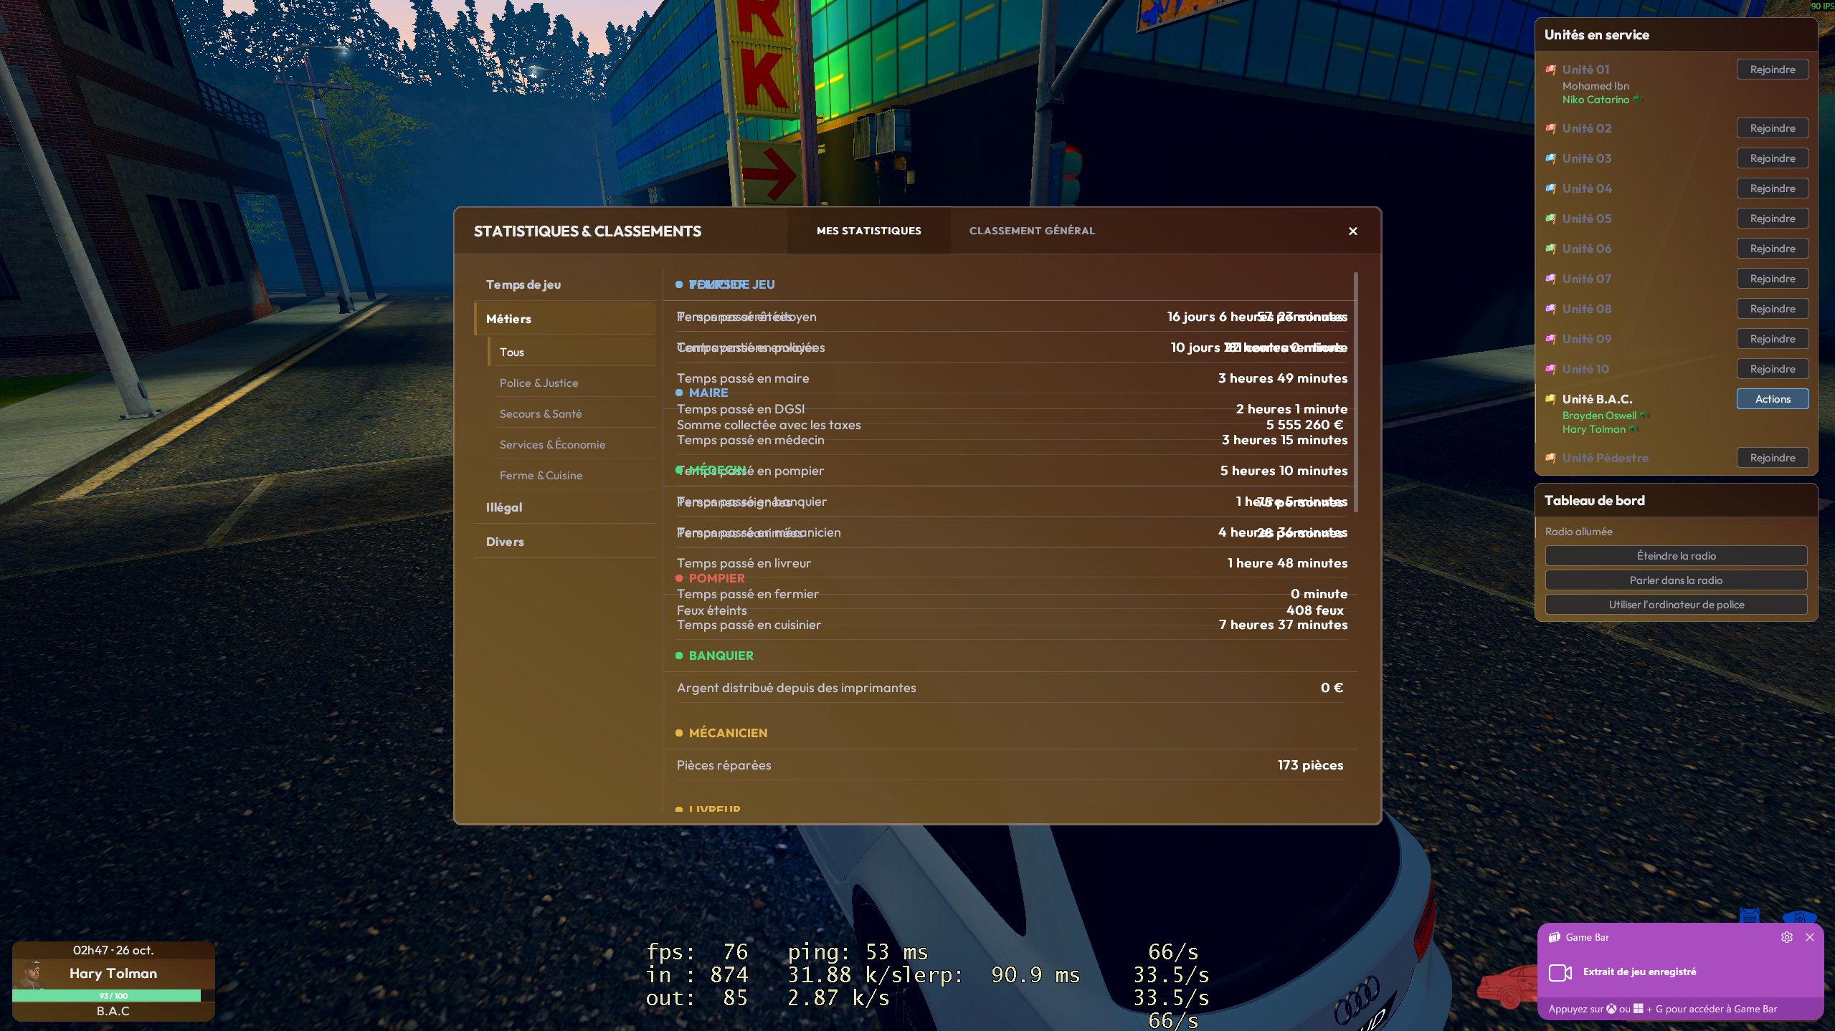
Task: Click the Unité B.A.C. yellow flag icon
Action: click(1550, 399)
